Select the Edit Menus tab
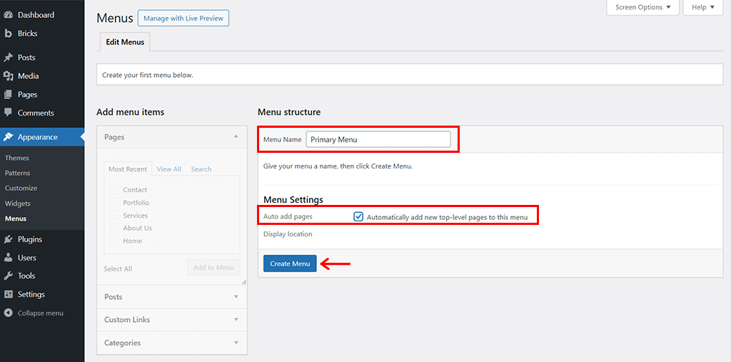The width and height of the screenshot is (731, 362). tap(125, 42)
